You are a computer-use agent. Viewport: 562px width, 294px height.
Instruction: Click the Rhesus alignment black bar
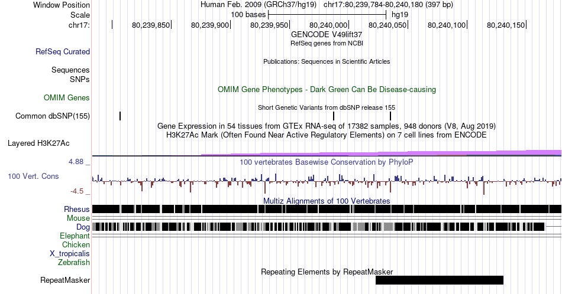(327, 209)
